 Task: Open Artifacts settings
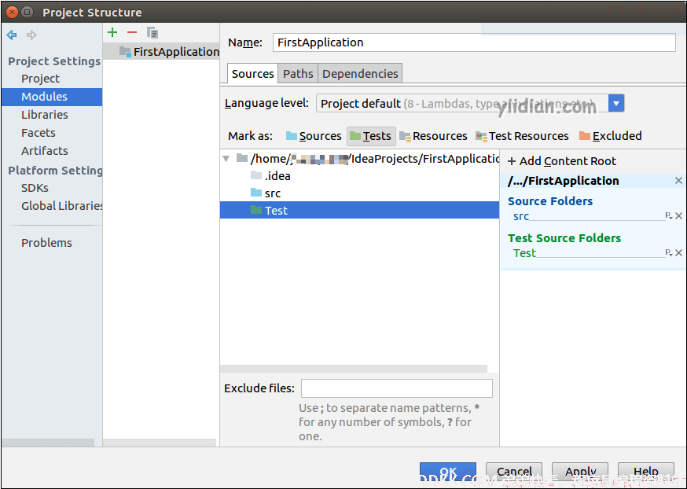coord(45,151)
